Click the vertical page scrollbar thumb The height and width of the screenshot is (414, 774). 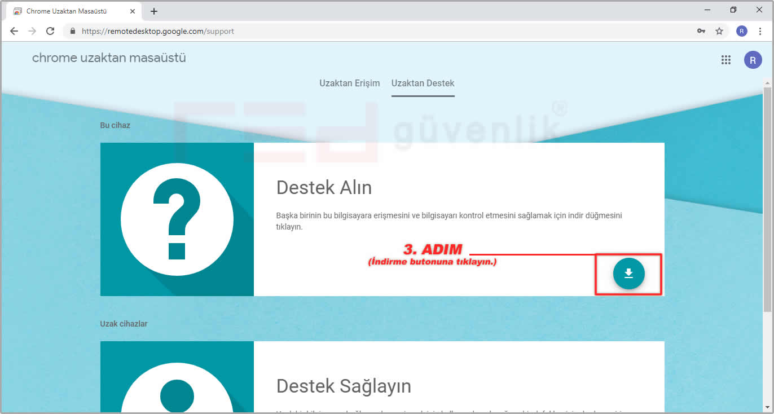[x=767, y=199]
